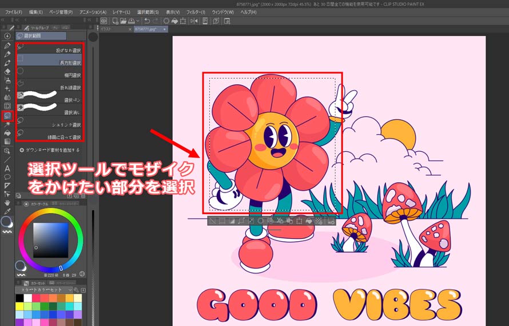The height and width of the screenshot is (326, 509).
Task: Choose the 長方形選択 rectangle selection sub tool
Action: tap(49, 60)
